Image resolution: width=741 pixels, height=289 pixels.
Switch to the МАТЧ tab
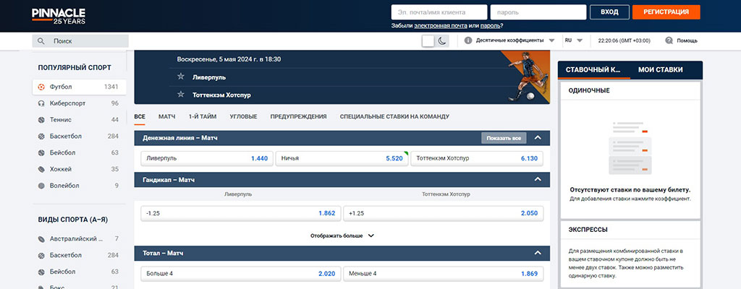(167, 116)
